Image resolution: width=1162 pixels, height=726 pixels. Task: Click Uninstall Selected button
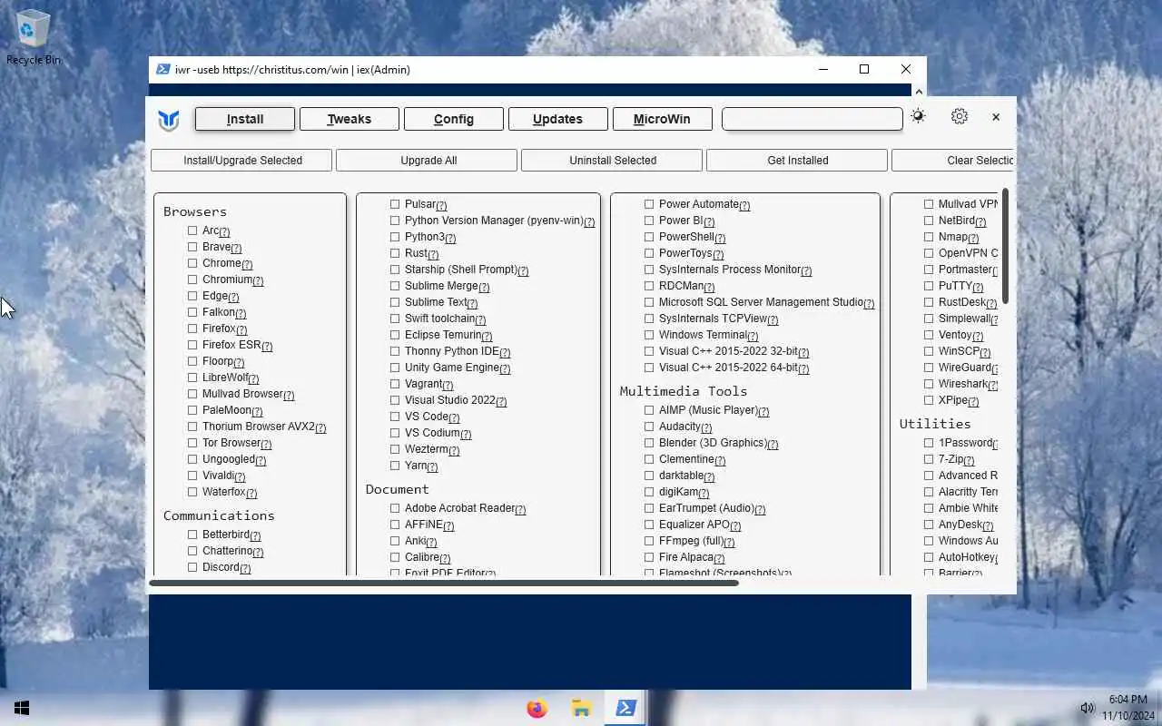[x=613, y=161]
